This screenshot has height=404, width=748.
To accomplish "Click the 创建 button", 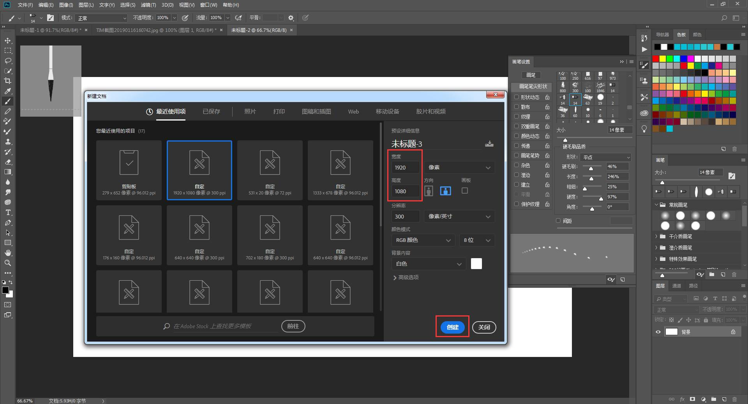I will 453,327.
